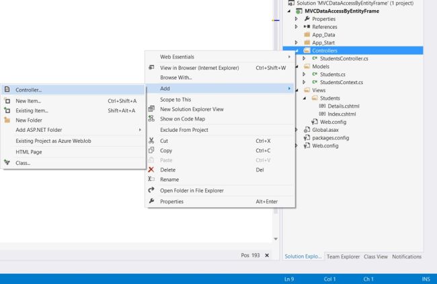Image resolution: width=437 pixels, height=284 pixels.
Task: Expand the Students.cs node
Action: 304,75
